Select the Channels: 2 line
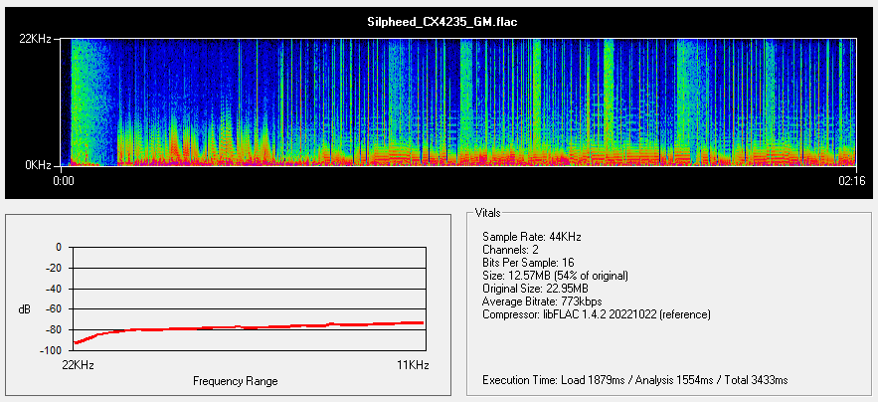The height and width of the screenshot is (402, 878). coord(511,249)
